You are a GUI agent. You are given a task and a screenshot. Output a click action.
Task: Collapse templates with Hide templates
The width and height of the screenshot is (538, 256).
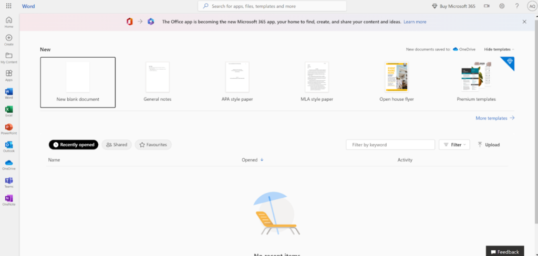coord(499,49)
